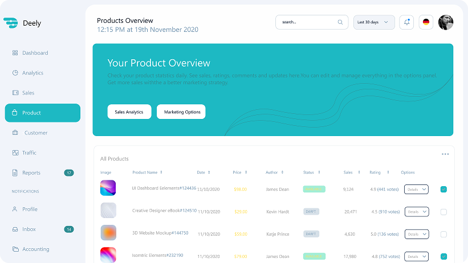
Task: Click author name Katje Prince
Action: pos(278,234)
